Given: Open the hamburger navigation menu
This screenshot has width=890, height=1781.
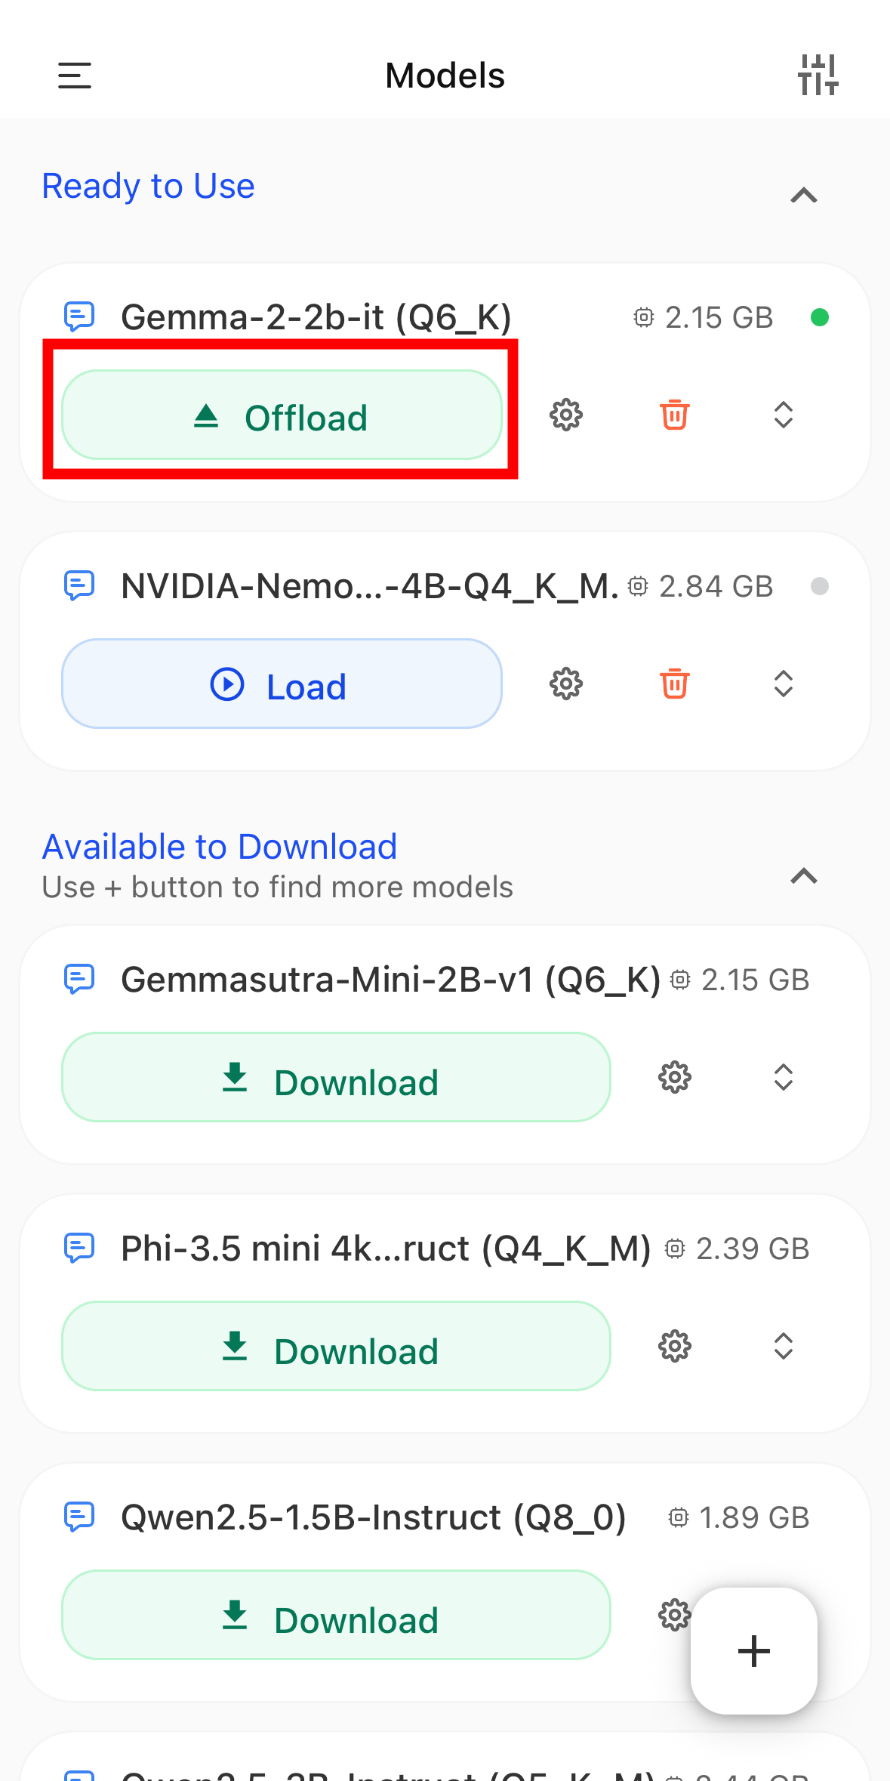Looking at the screenshot, I should (75, 76).
